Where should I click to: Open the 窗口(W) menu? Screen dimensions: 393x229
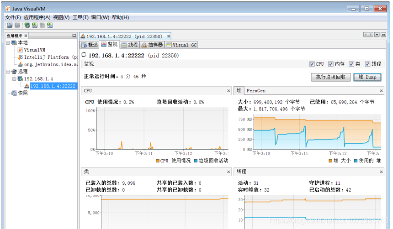click(100, 17)
